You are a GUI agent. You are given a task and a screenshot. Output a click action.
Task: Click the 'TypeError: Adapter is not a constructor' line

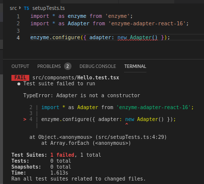(82, 95)
